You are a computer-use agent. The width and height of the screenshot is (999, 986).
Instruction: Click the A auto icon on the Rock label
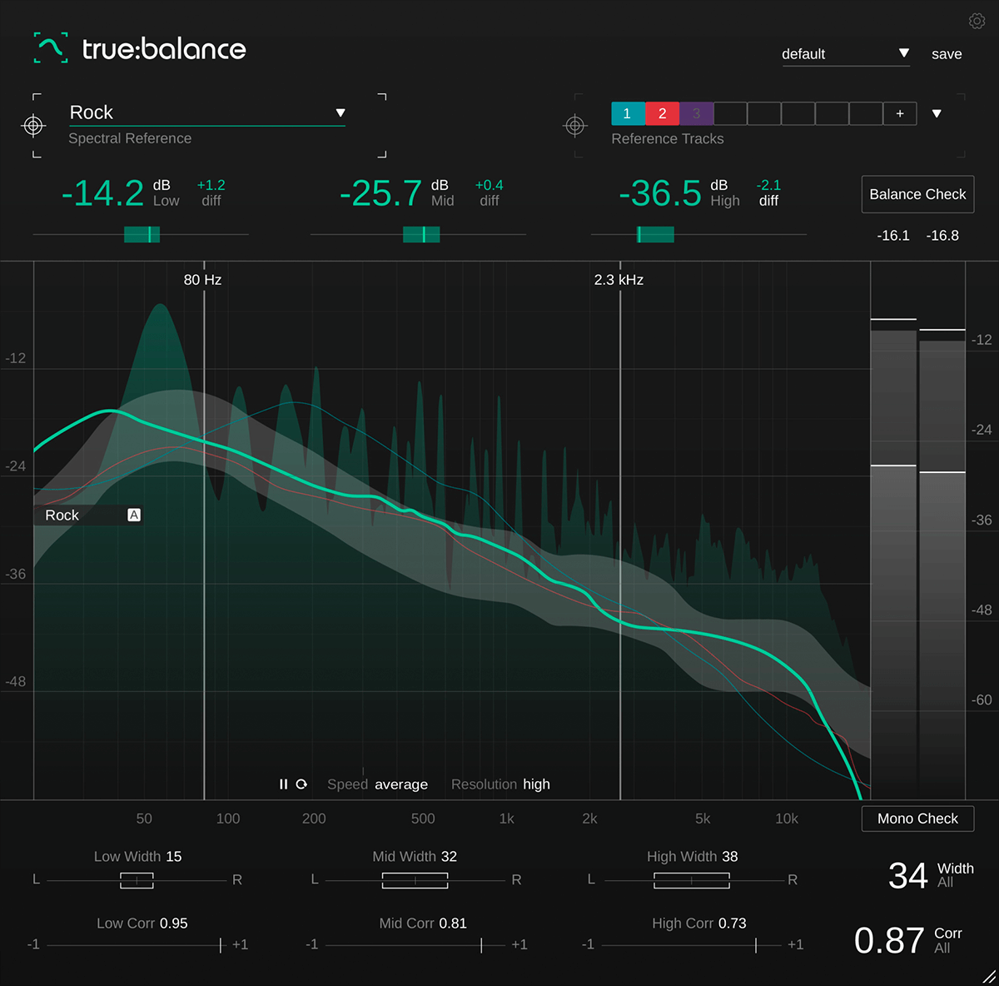click(132, 515)
